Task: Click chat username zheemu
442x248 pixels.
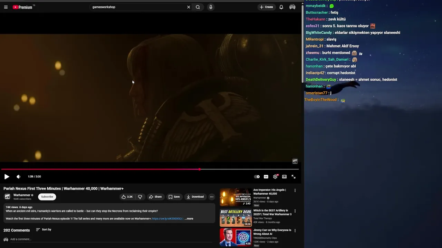Action: tap(313, 53)
